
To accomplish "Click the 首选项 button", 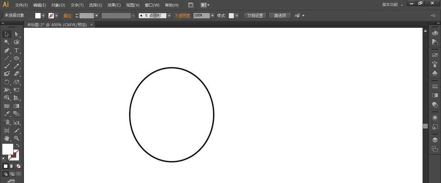I will [280, 15].
